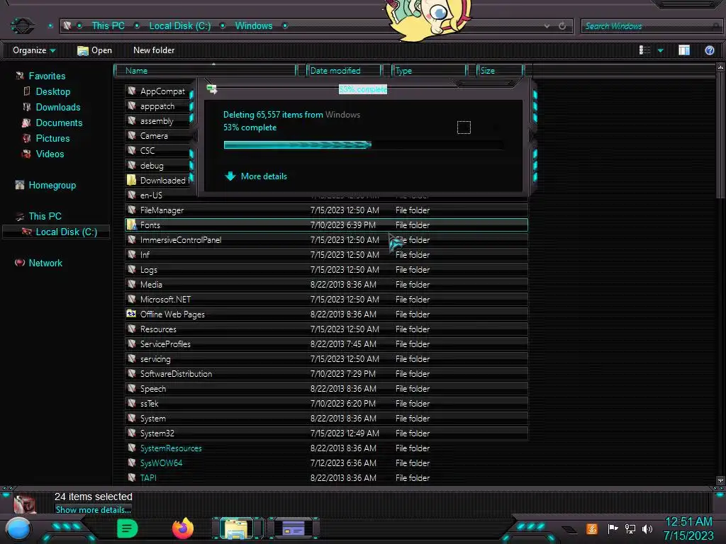This screenshot has width=726, height=544.
Task: Open the Start orb button
Action: click(x=18, y=529)
